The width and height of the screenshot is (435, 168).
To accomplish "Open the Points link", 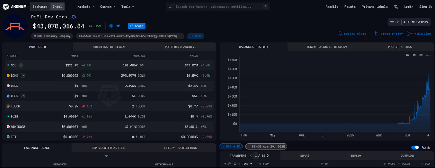I will tap(350, 7).
